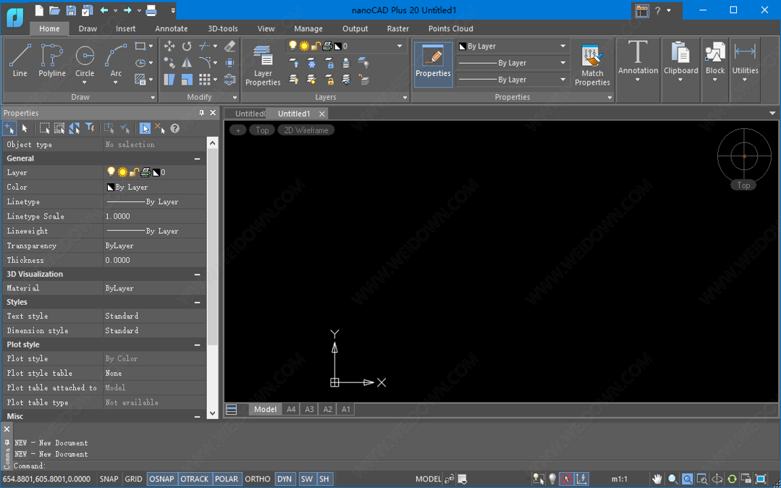The height and width of the screenshot is (488, 781).
Task: Activate the Pan hand tool
Action: [x=658, y=479]
